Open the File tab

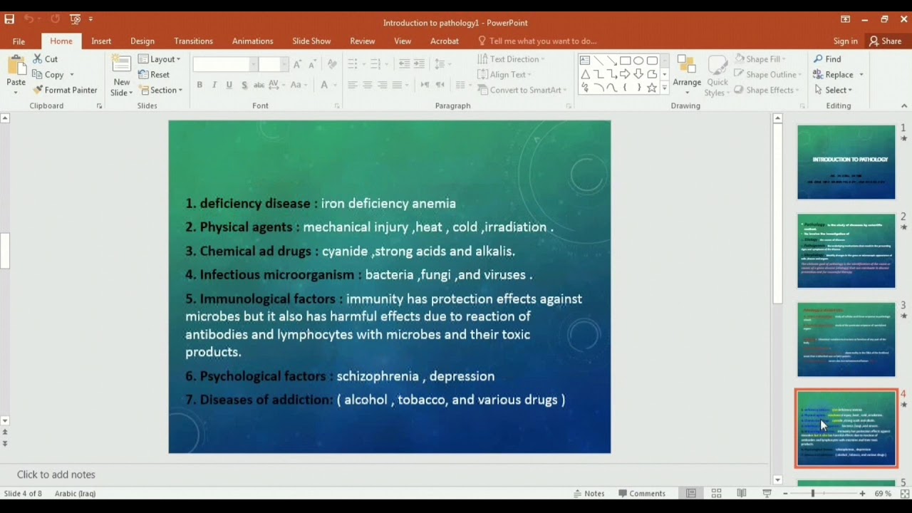(19, 41)
